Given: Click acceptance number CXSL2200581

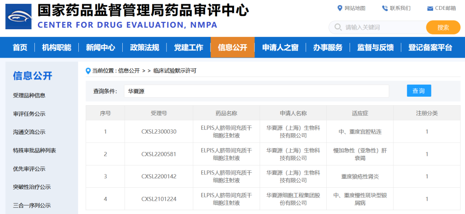Looking at the screenshot, I should pyautogui.click(x=159, y=154).
